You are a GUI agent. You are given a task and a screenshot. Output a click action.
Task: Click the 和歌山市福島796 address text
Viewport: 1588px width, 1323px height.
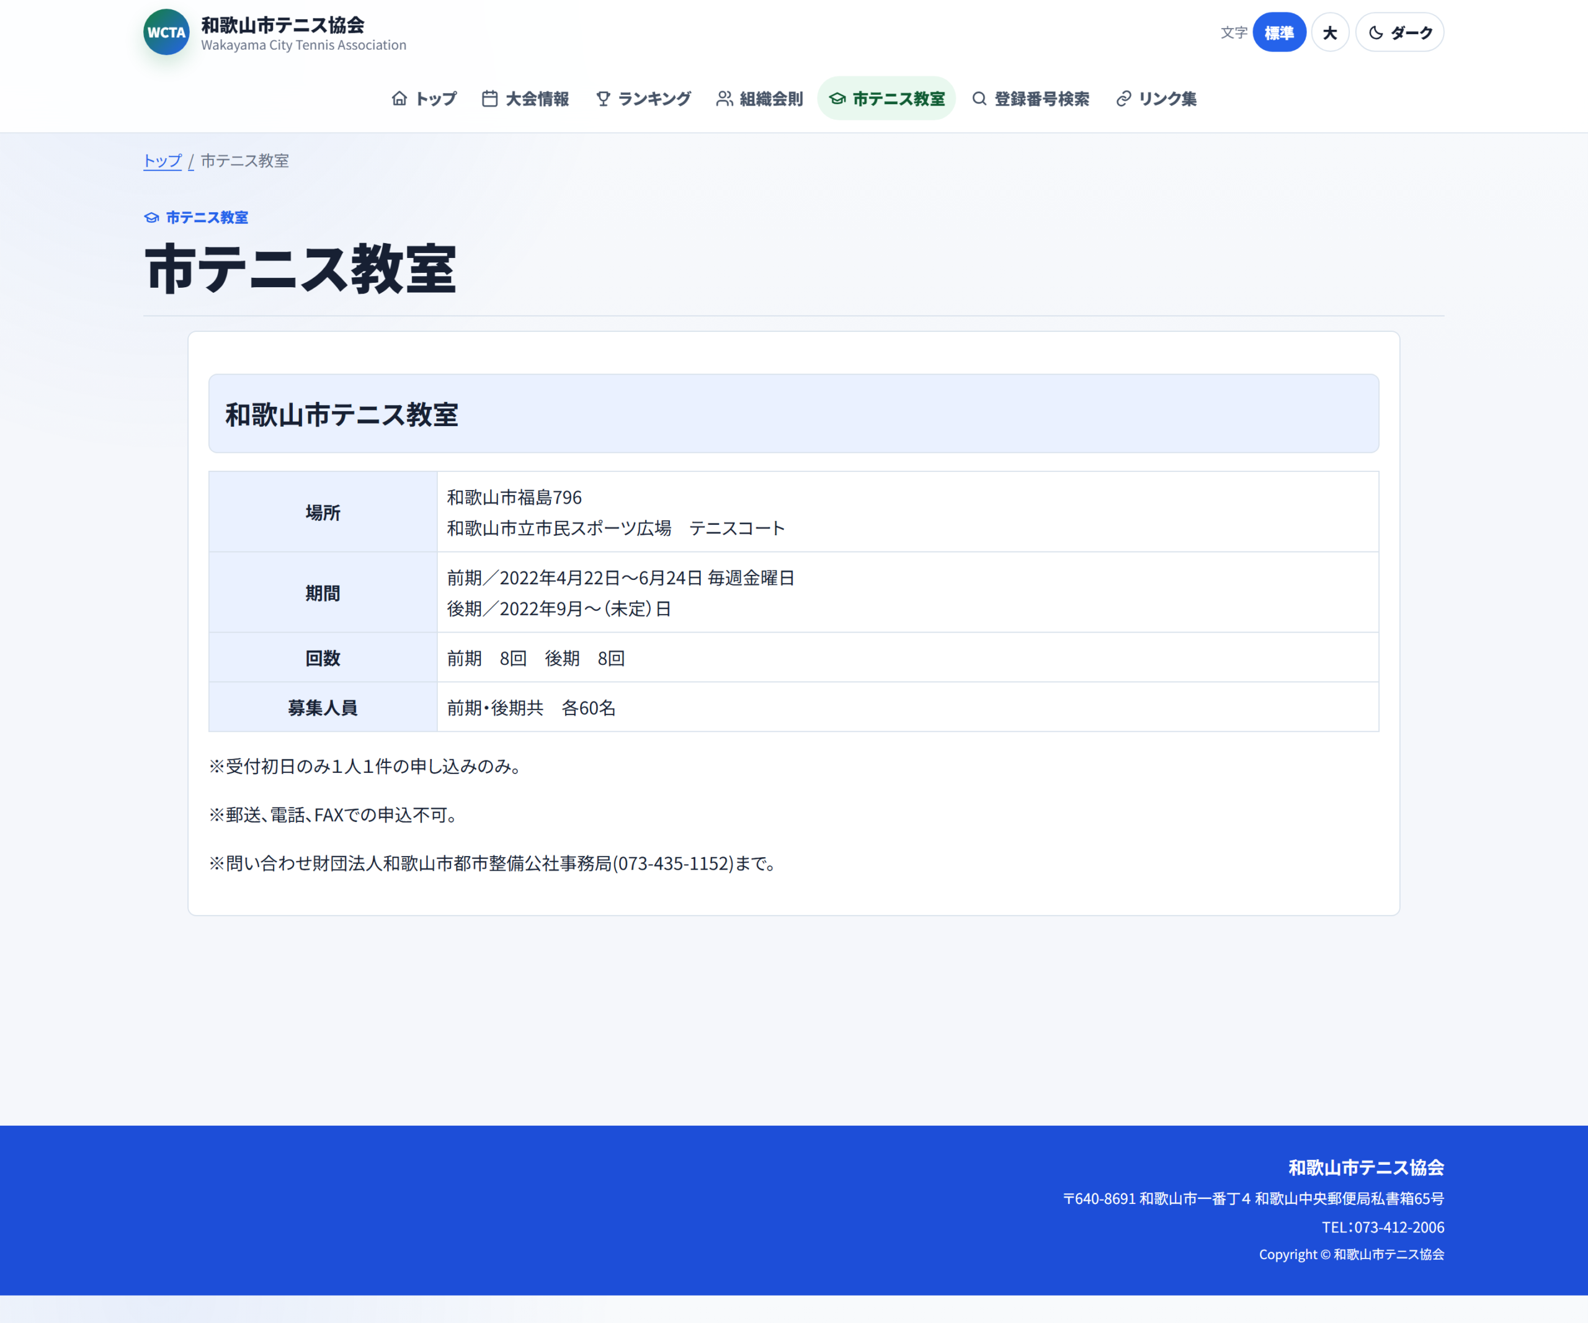pyautogui.click(x=514, y=497)
